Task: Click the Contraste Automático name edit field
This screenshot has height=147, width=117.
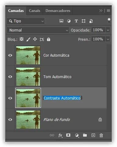Action: [x=62, y=98]
